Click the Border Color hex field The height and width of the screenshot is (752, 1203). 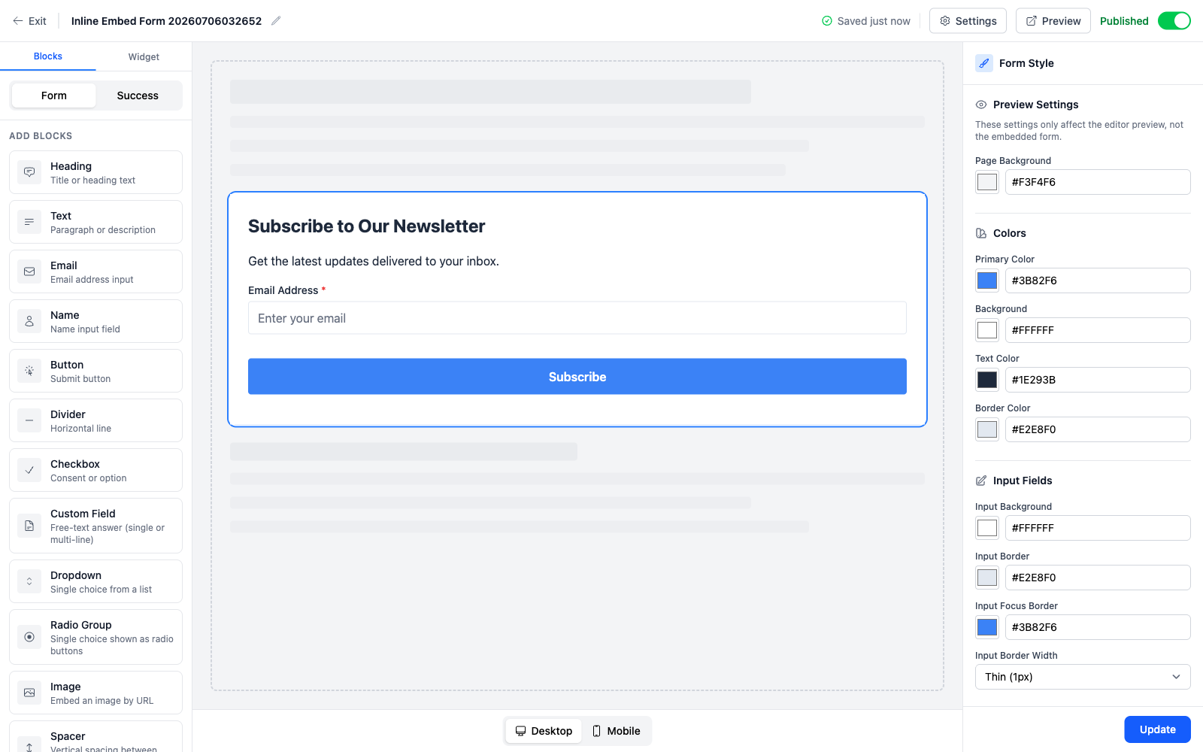[1098, 429]
